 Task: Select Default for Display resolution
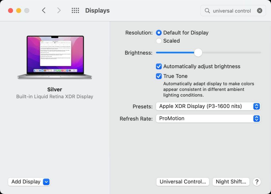159,33
